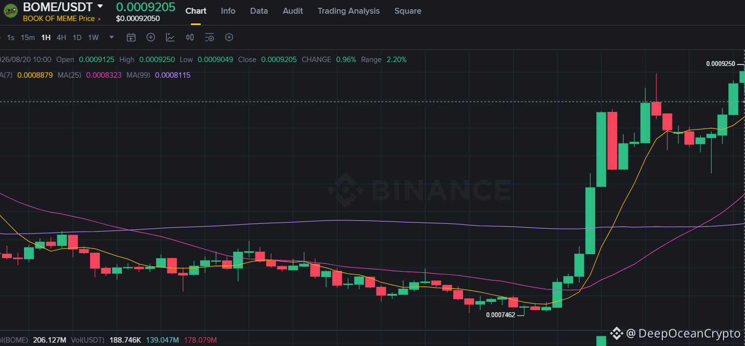Click the MA(99) value 0.0008115
This screenshot has height=346, width=745.
(x=173, y=75)
